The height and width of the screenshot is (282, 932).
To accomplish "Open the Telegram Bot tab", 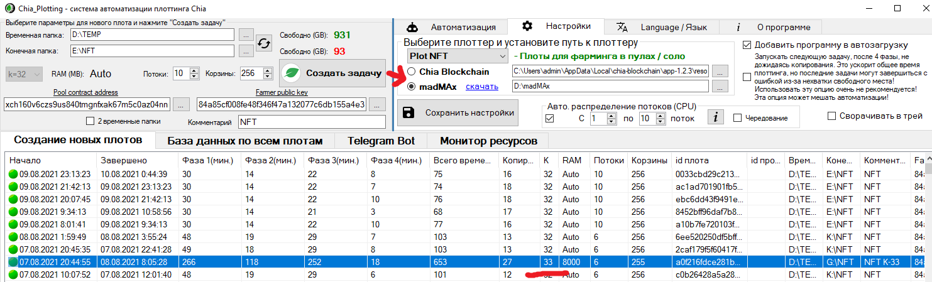I will pos(381,141).
